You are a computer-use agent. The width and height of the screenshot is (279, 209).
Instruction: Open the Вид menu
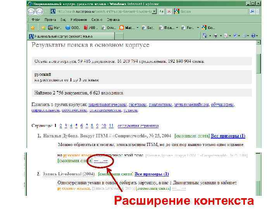pyautogui.click(x=63, y=20)
